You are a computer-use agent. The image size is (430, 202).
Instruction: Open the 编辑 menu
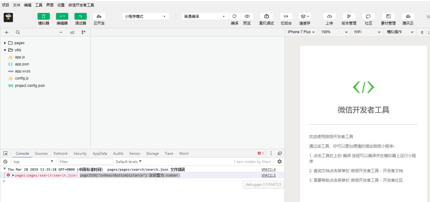[28, 5]
